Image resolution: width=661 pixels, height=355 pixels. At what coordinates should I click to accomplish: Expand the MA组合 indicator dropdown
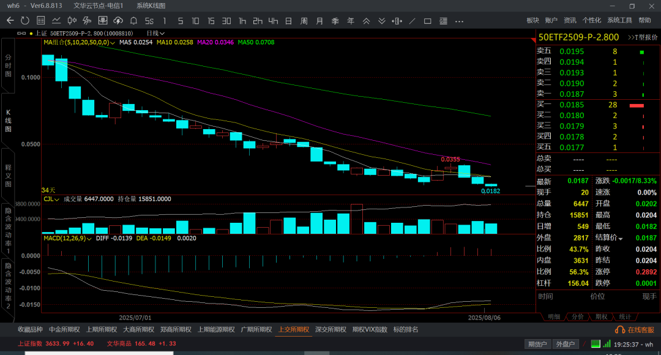113,43
